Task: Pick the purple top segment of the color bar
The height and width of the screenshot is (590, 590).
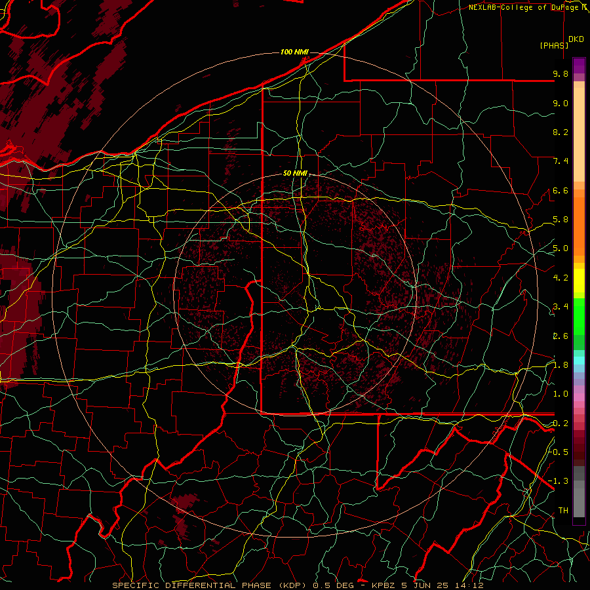Action: click(579, 66)
